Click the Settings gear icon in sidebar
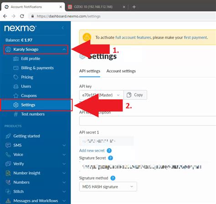Screen dimensions: 216x204 click(16, 105)
